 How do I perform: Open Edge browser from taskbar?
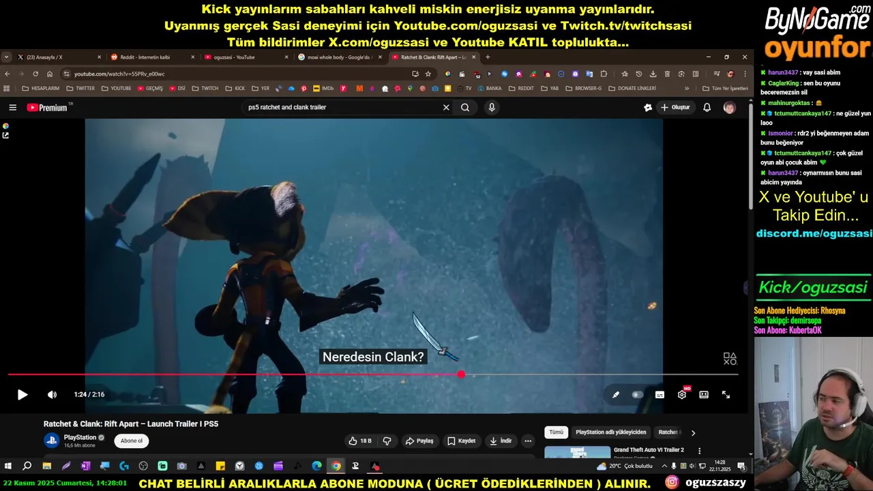pos(317,466)
